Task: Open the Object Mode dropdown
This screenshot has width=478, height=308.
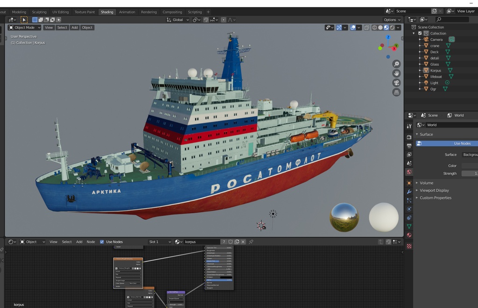Action: coord(25,28)
